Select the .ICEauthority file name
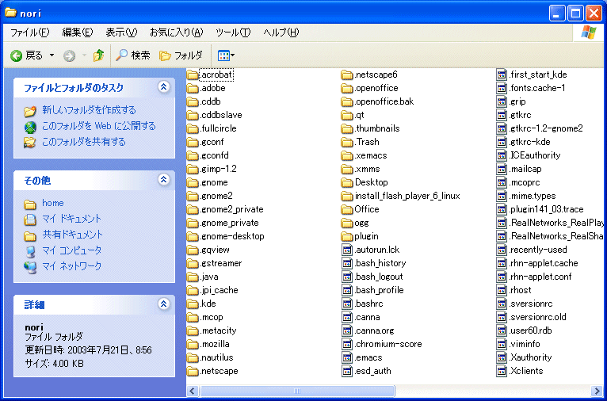Screen dimensions: 607x401 click(535, 155)
